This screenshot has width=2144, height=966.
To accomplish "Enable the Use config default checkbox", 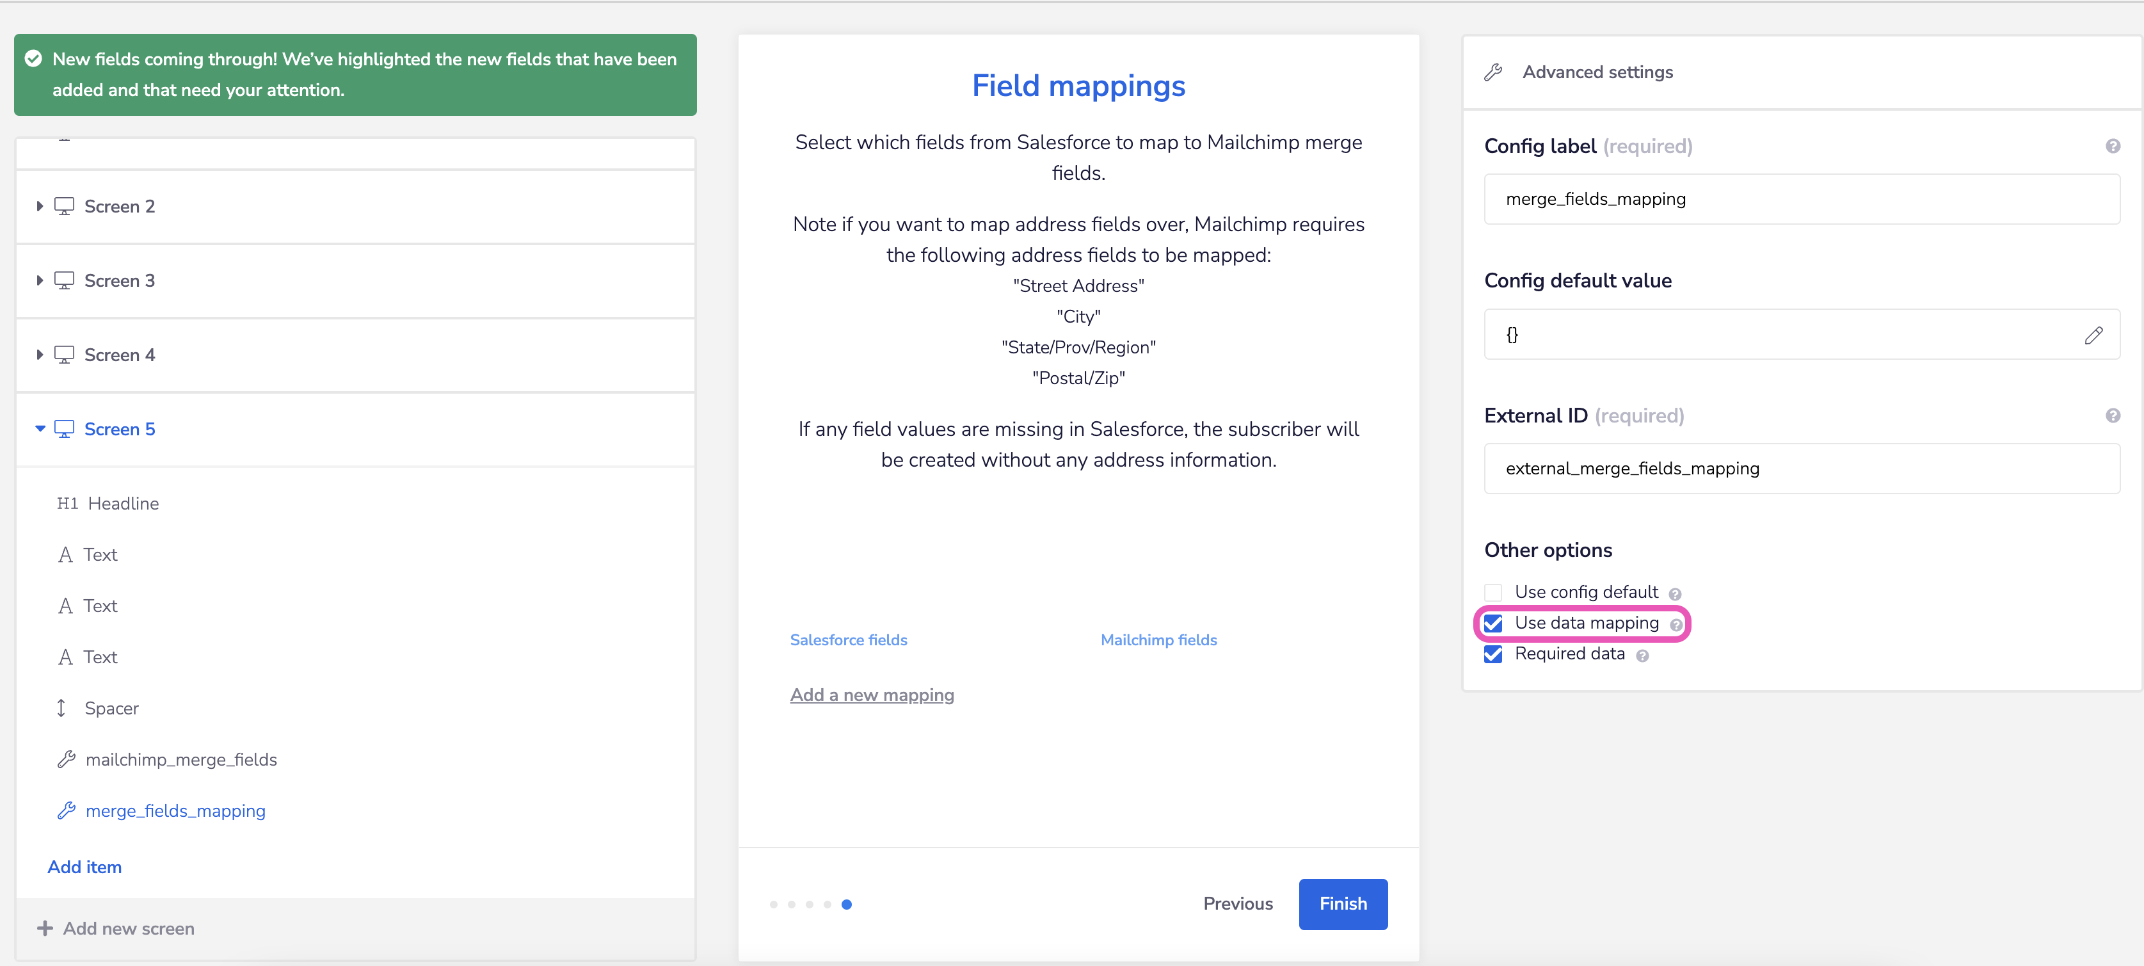I will coord(1493,592).
